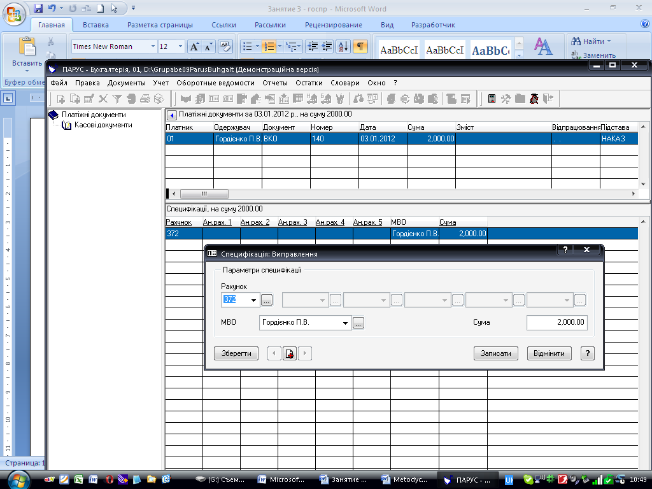Click Save icon in Word quick access toolbar

click(x=38, y=8)
